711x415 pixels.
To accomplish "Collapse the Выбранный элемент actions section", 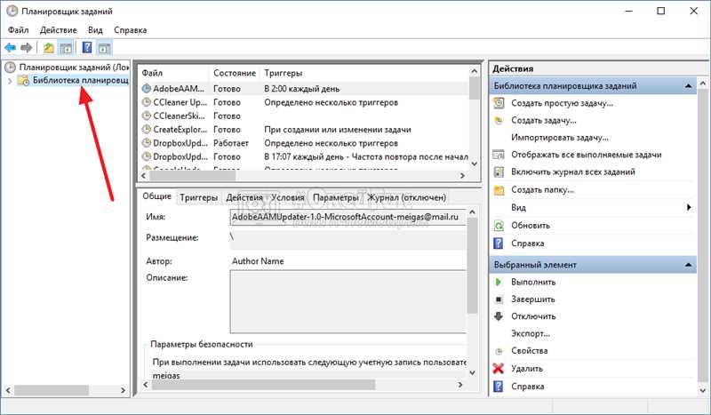I will point(688,265).
